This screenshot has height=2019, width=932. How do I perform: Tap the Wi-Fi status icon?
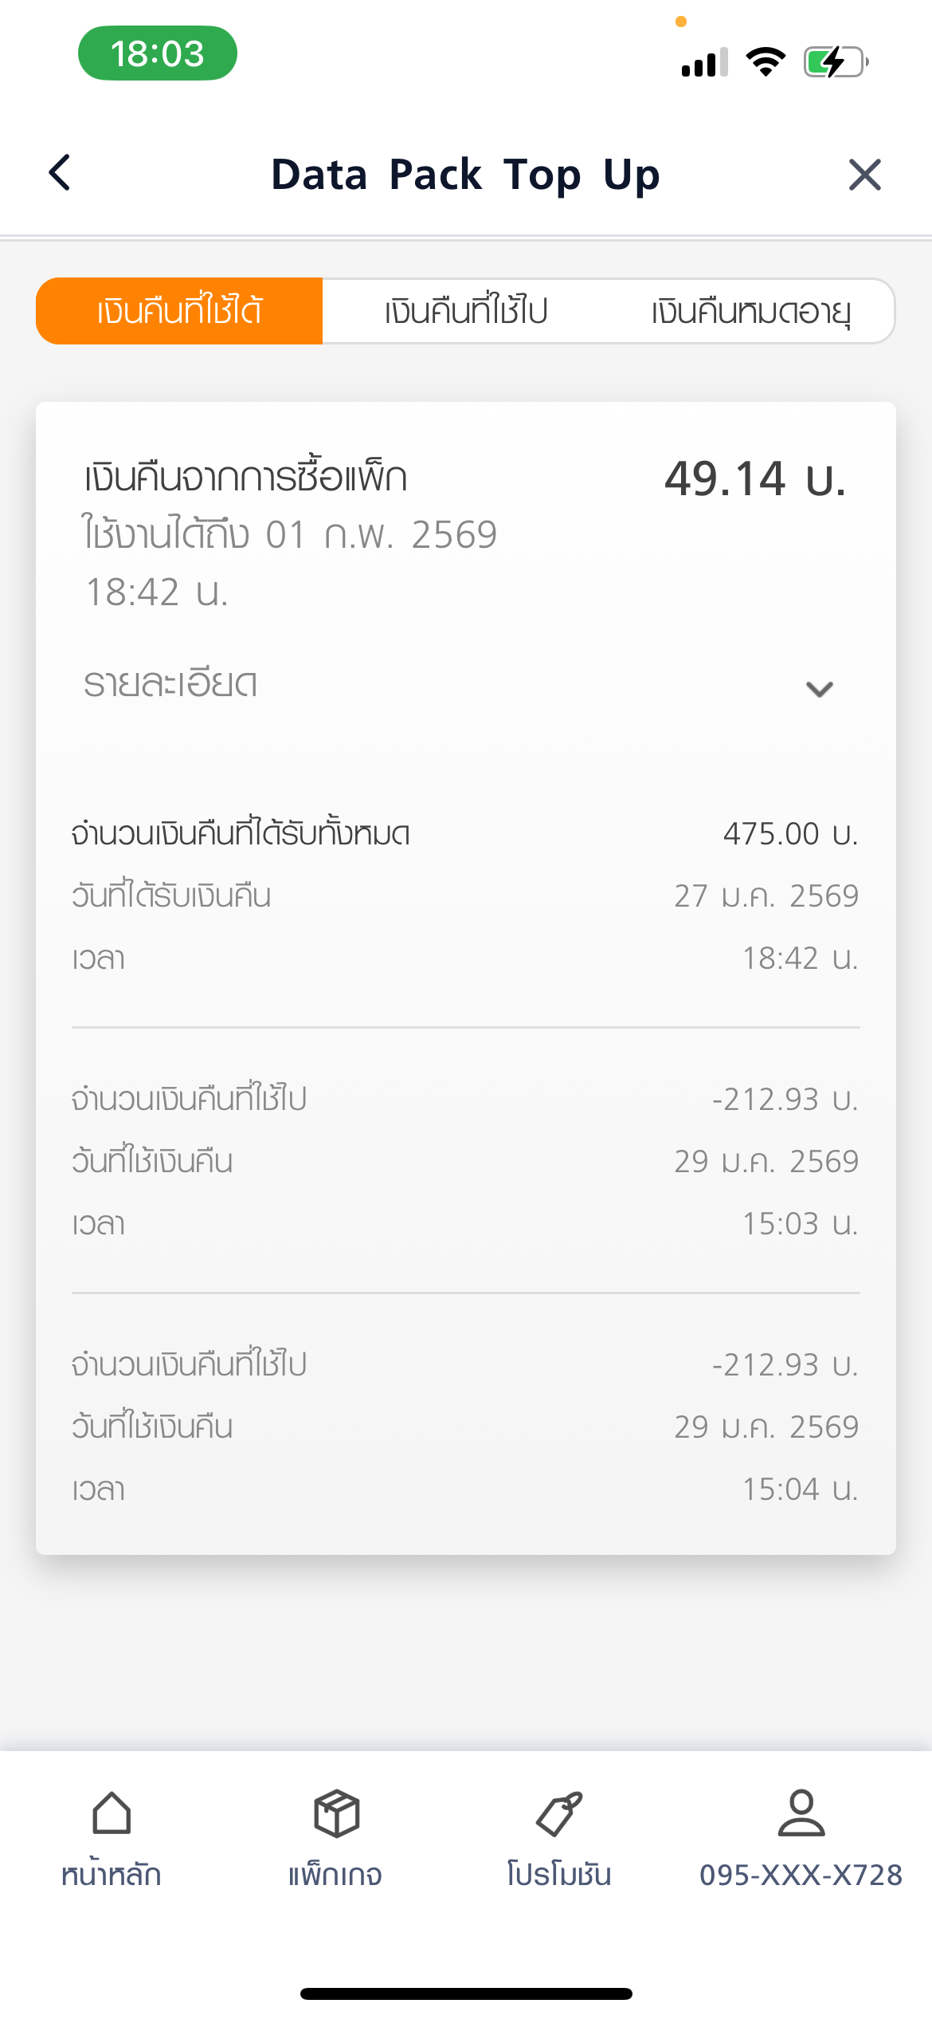click(x=766, y=61)
